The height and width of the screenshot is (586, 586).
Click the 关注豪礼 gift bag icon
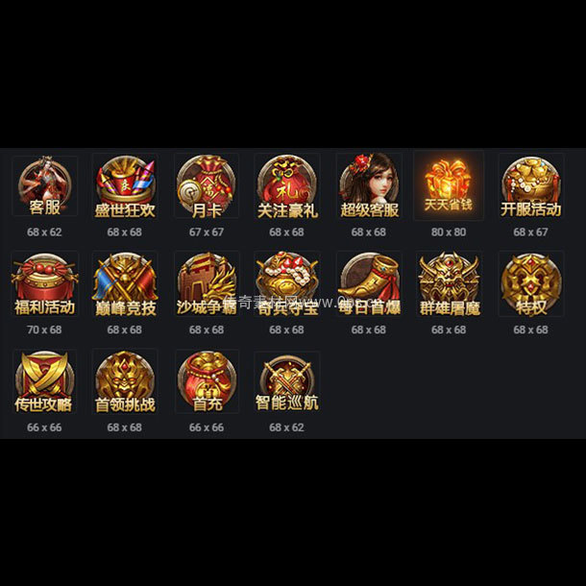pos(287,185)
